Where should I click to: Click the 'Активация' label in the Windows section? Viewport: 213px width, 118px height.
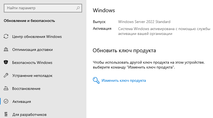pyautogui.click(x=102, y=29)
